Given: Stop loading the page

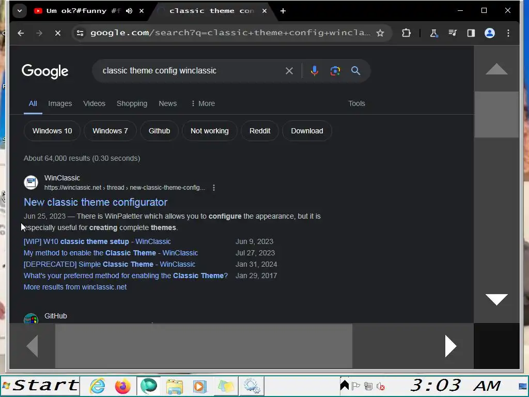Looking at the screenshot, I should click(58, 33).
